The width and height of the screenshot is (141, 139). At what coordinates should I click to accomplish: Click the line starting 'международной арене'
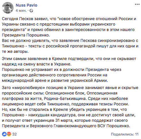[55, 80]
